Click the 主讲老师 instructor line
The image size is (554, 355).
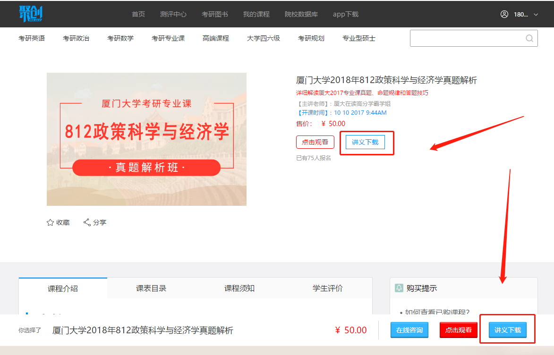[x=343, y=103]
